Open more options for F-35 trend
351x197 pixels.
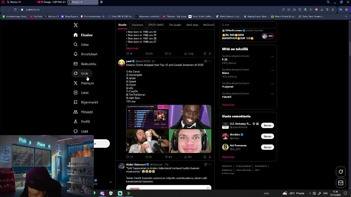[x=272, y=57]
